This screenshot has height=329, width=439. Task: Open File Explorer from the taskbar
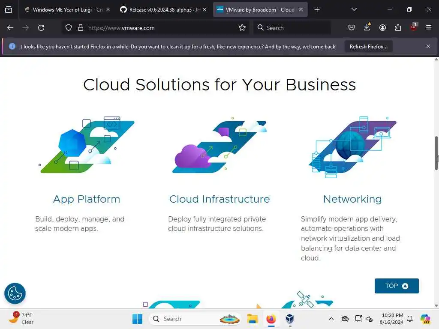252,319
